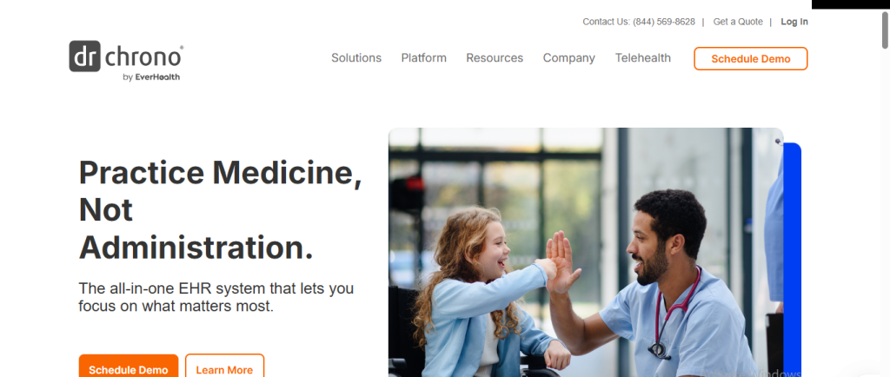890x377 pixels.
Task: Click the dark 'dr' square logo icon
Action: click(84, 56)
